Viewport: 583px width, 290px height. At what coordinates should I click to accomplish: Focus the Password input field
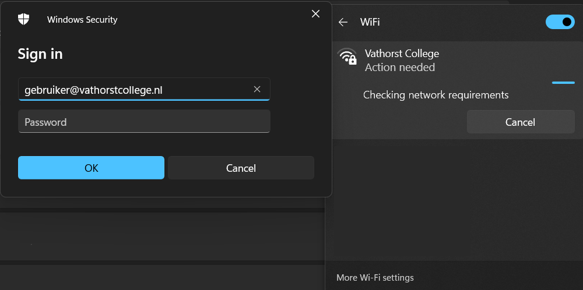[x=144, y=122]
